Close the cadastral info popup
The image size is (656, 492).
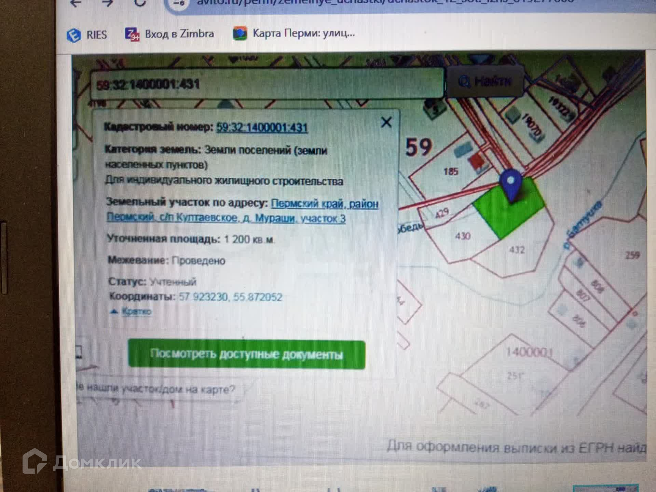pyautogui.click(x=386, y=122)
